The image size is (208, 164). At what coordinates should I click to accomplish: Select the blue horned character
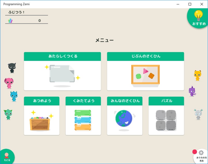pyautogui.click(x=14, y=96)
